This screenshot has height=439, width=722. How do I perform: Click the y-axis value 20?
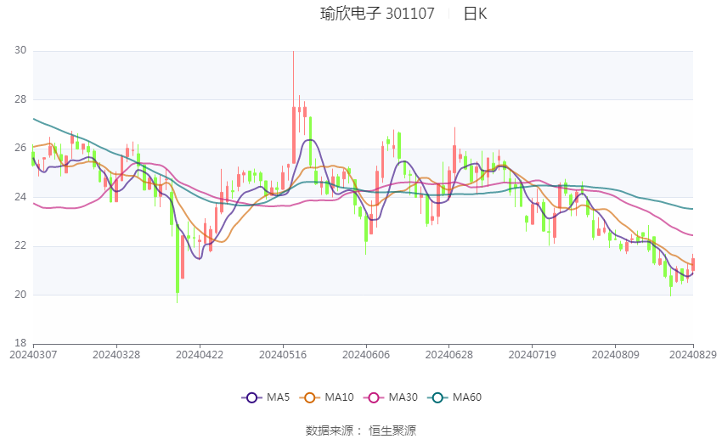click(20, 295)
